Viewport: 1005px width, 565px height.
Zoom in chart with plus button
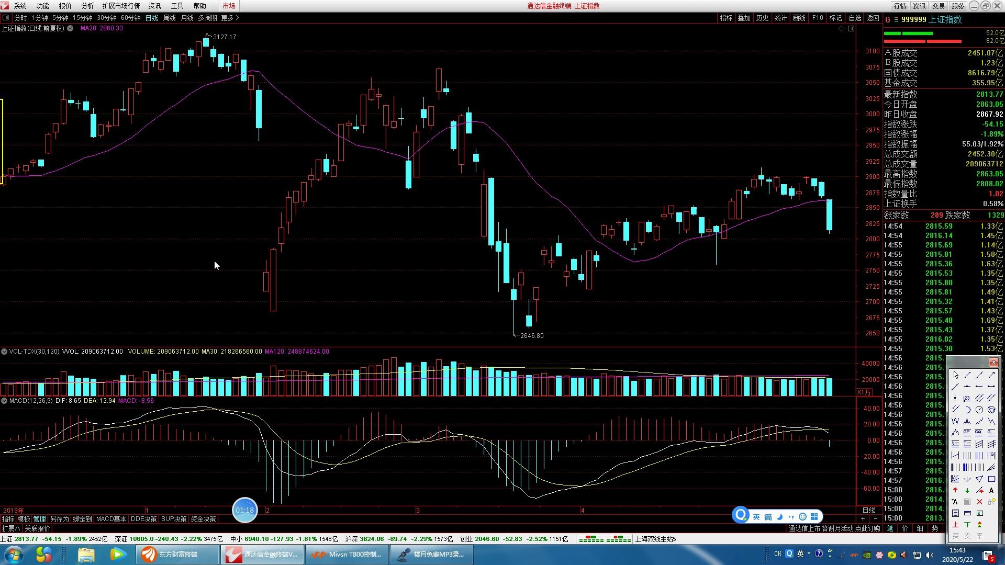(863, 519)
